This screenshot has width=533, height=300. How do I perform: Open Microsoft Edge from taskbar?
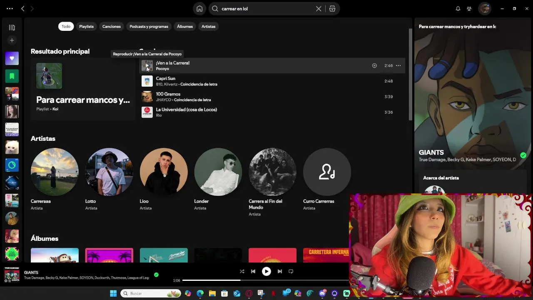200,293
